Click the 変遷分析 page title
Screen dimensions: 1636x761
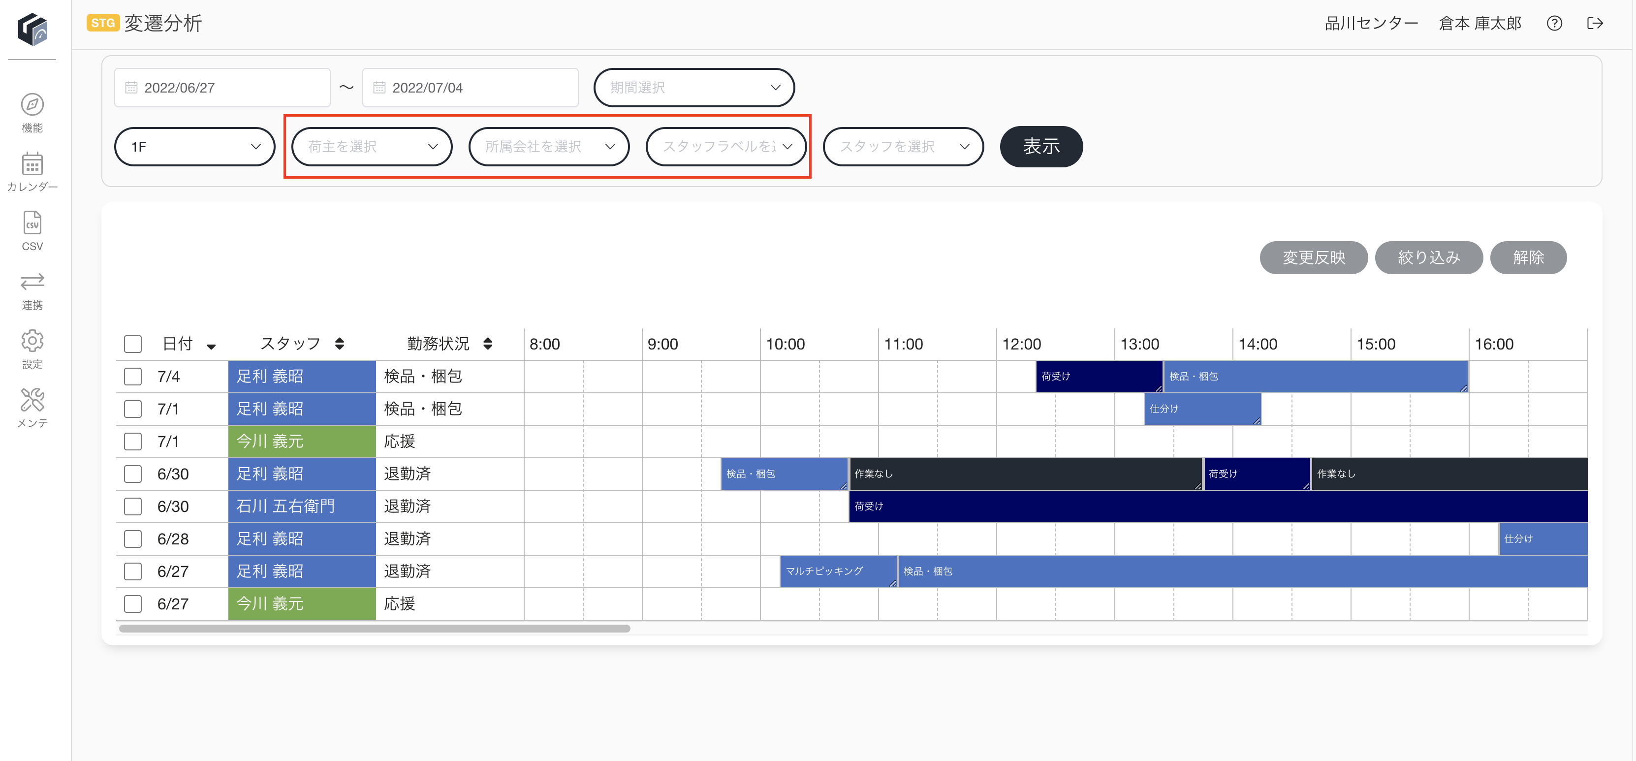pyautogui.click(x=163, y=24)
